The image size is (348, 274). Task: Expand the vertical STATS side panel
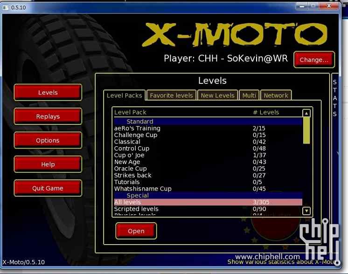point(334,98)
